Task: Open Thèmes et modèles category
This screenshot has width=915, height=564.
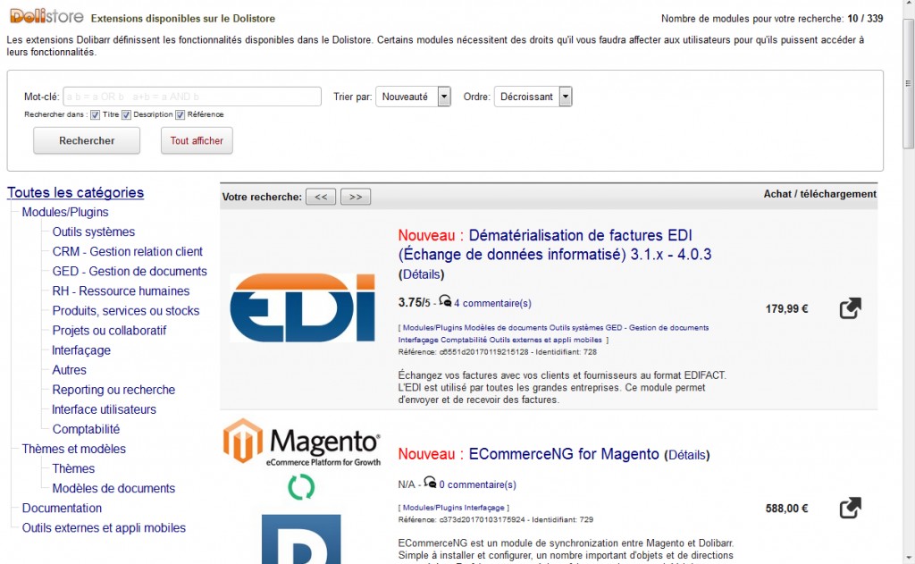Action: 73,449
